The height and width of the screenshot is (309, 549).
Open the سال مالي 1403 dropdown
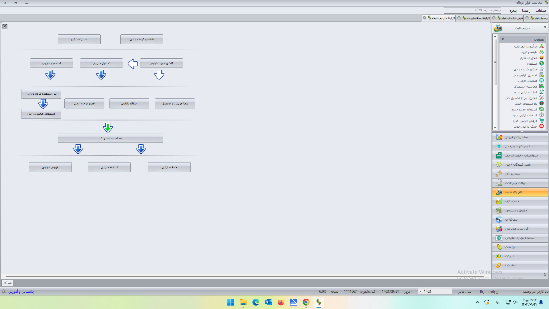coord(420,292)
